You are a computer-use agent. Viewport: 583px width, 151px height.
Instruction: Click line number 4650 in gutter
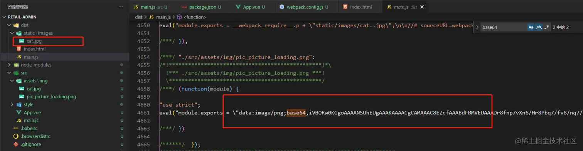point(143,25)
